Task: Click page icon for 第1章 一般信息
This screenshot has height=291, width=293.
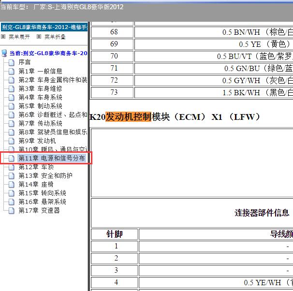Action: click(x=12, y=72)
